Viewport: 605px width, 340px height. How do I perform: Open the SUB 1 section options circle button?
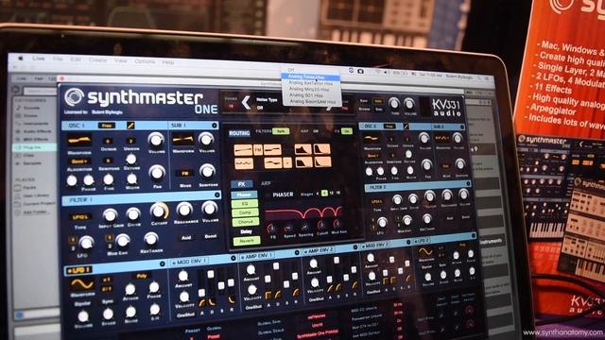coord(215,126)
